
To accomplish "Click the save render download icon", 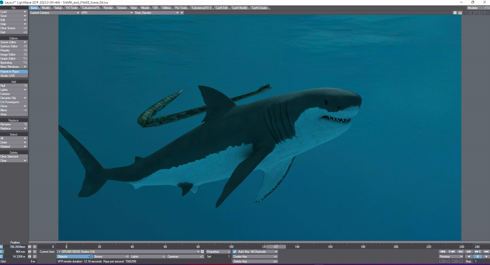I will [x=460, y=13].
